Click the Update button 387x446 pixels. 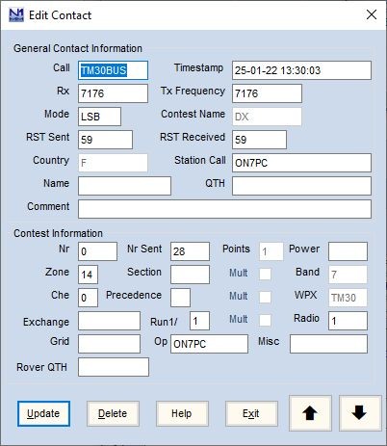[x=43, y=413]
